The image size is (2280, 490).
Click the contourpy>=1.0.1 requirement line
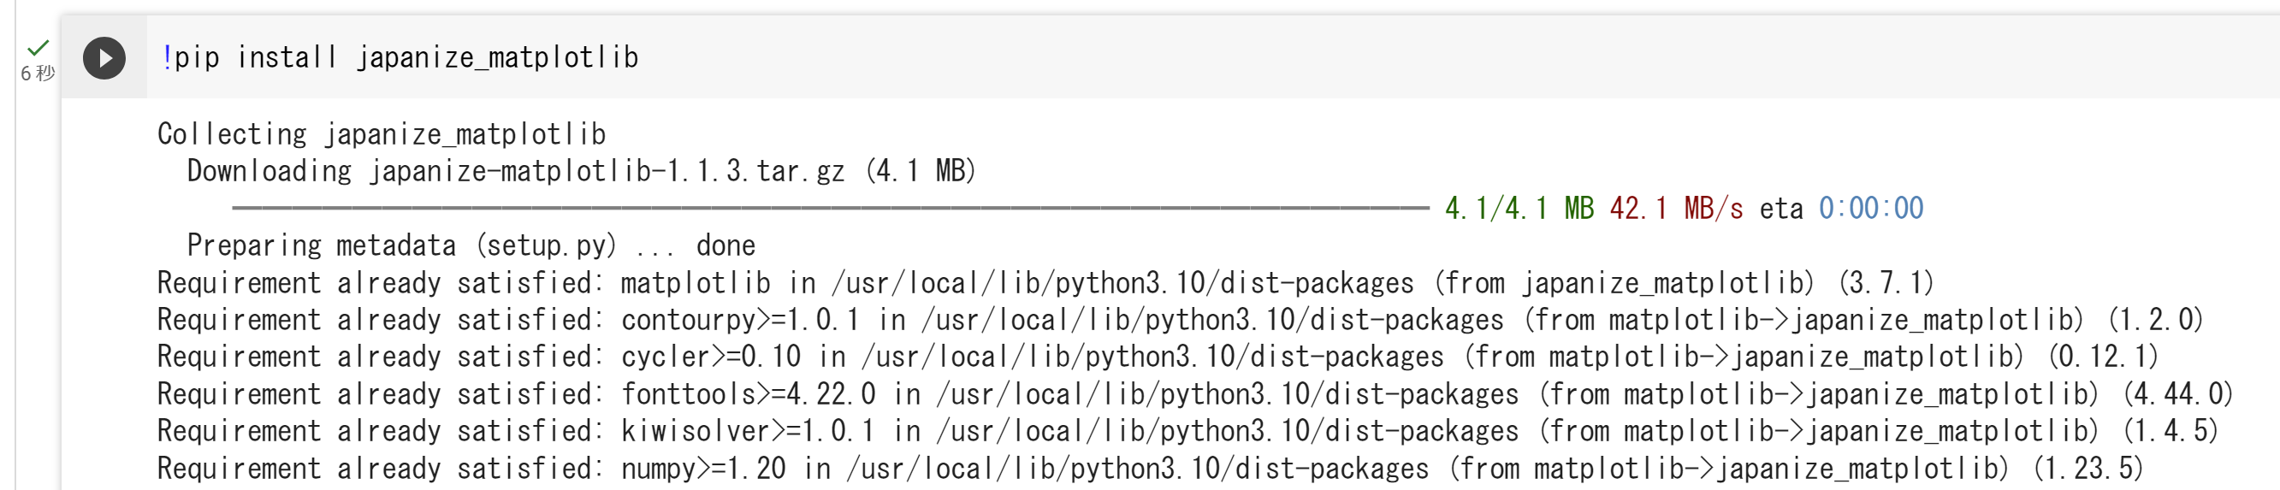(x=1179, y=320)
